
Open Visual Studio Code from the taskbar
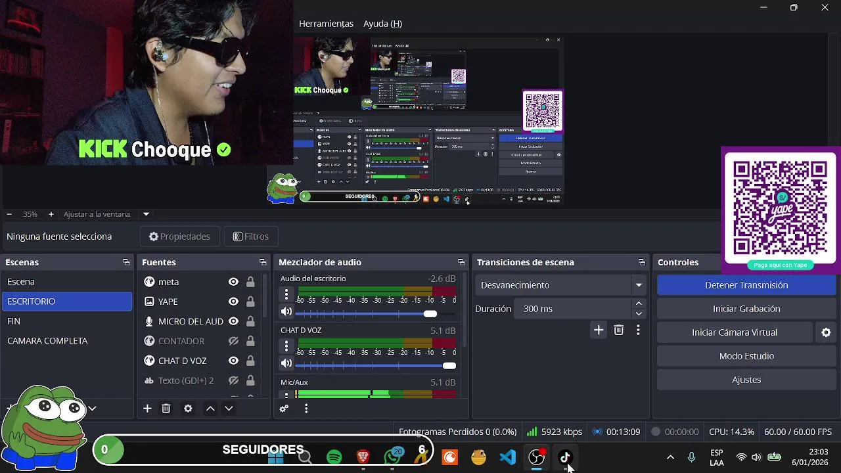pos(507,457)
